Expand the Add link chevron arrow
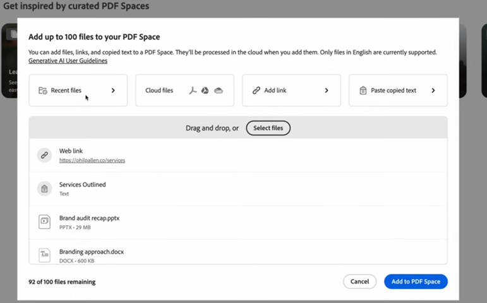 click(327, 91)
